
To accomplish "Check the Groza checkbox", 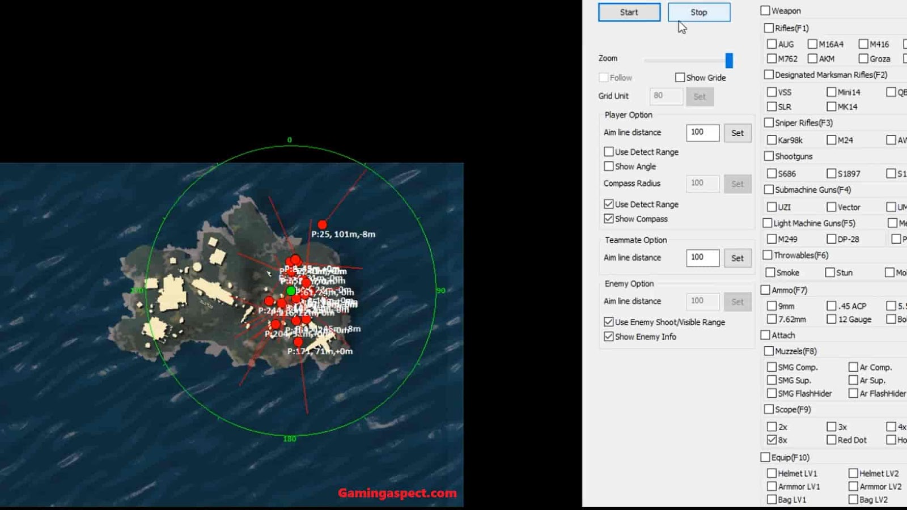I will coord(863,58).
